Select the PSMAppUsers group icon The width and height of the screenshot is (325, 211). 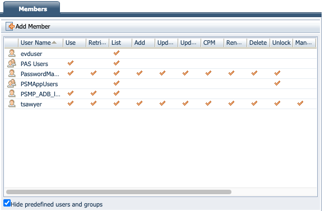coord(12,83)
